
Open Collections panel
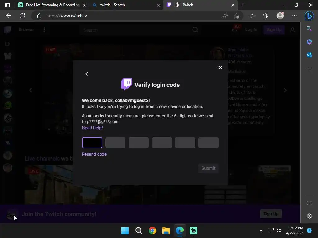coord(266,16)
